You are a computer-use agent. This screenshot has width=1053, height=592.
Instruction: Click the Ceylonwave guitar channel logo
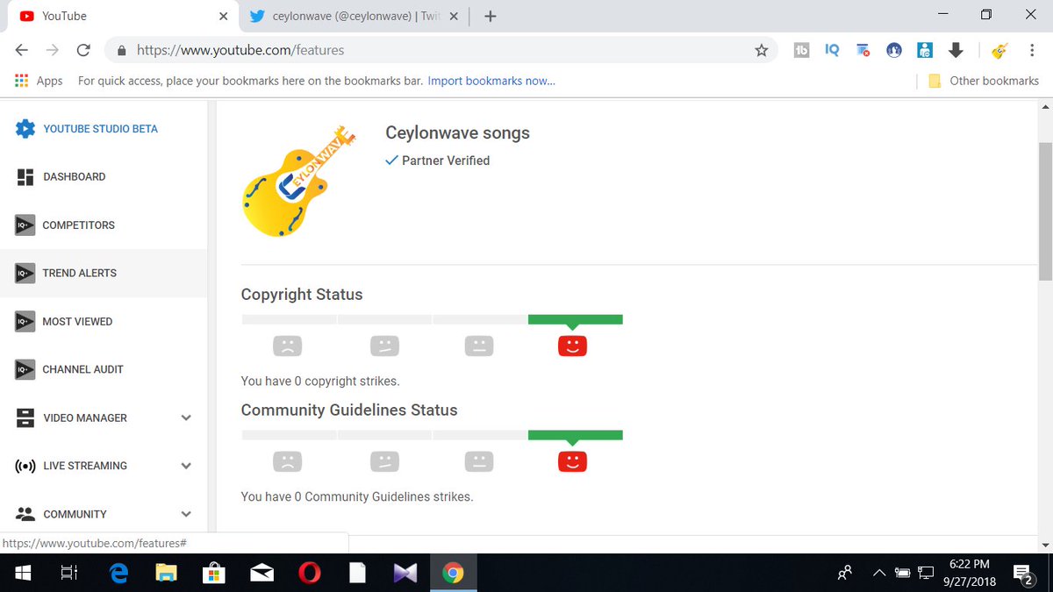[298, 182]
